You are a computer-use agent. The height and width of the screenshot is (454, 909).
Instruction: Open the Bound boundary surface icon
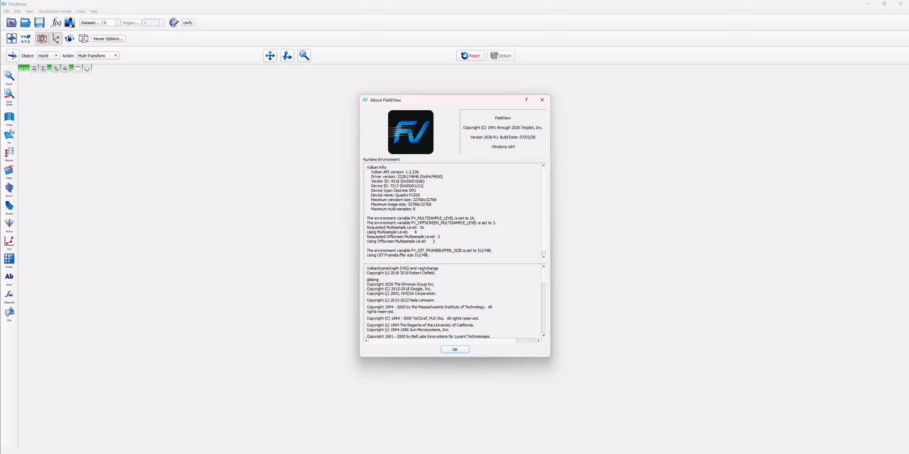(9, 207)
